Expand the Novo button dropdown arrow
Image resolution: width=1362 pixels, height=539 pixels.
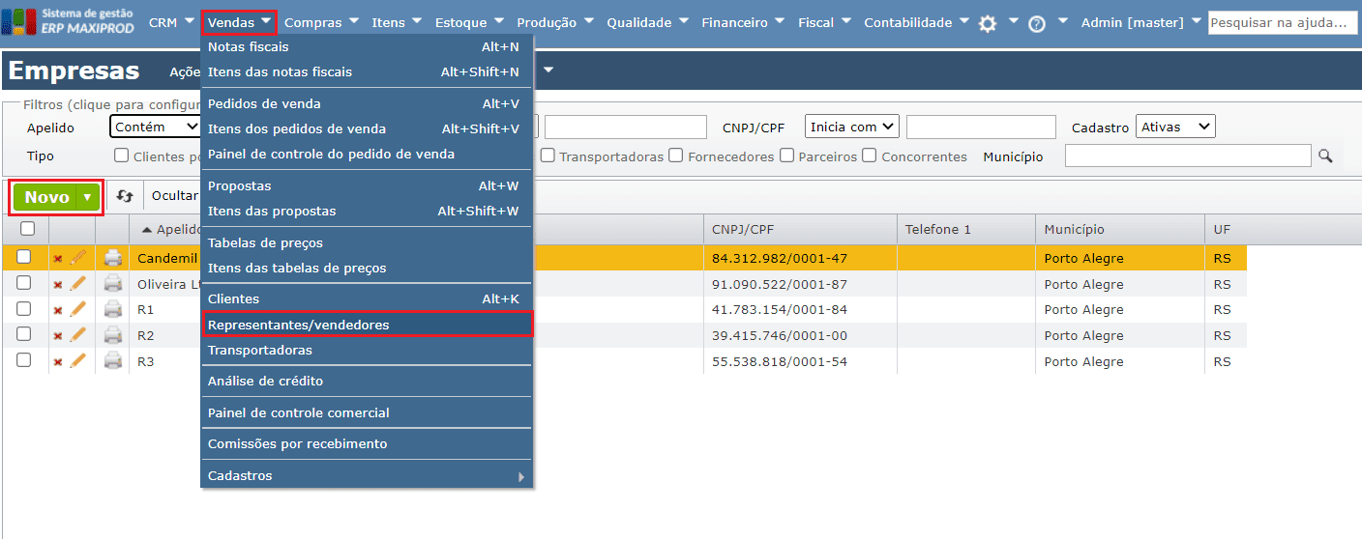click(x=88, y=197)
